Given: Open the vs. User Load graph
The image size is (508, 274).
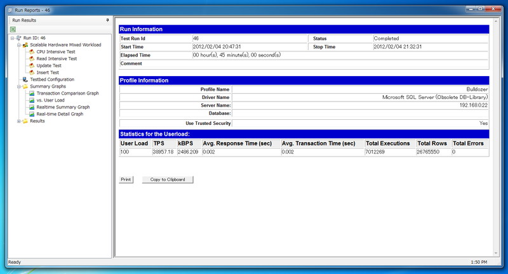Looking at the screenshot, I should [50, 100].
